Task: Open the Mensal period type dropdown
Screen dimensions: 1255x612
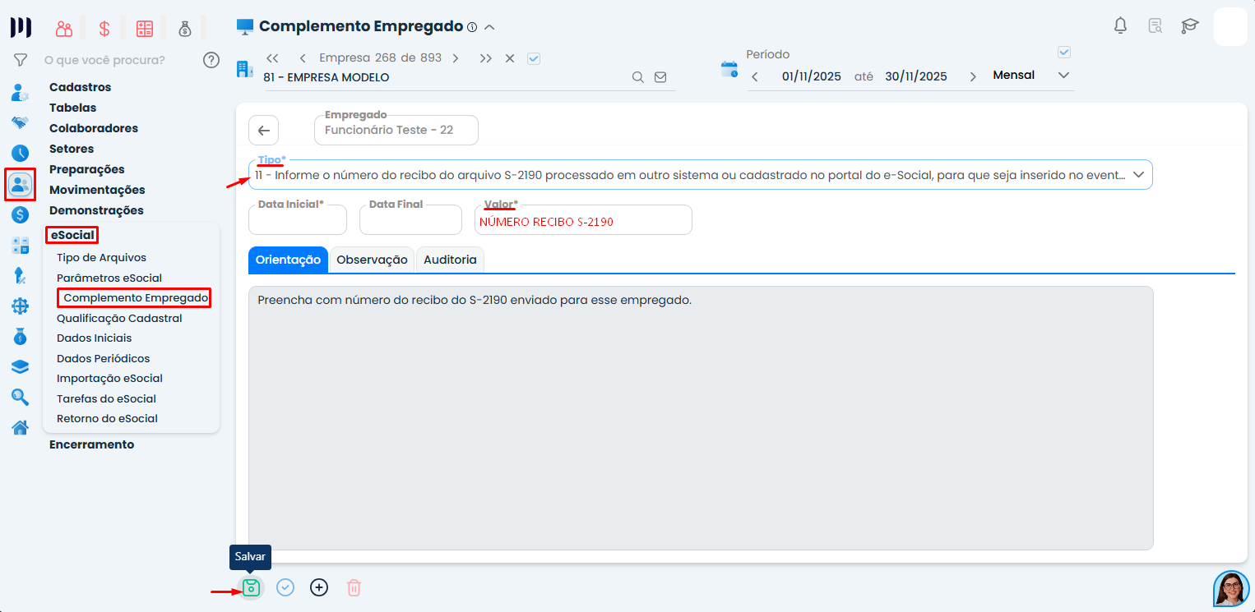Action: pyautogui.click(x=1031, y=76)
